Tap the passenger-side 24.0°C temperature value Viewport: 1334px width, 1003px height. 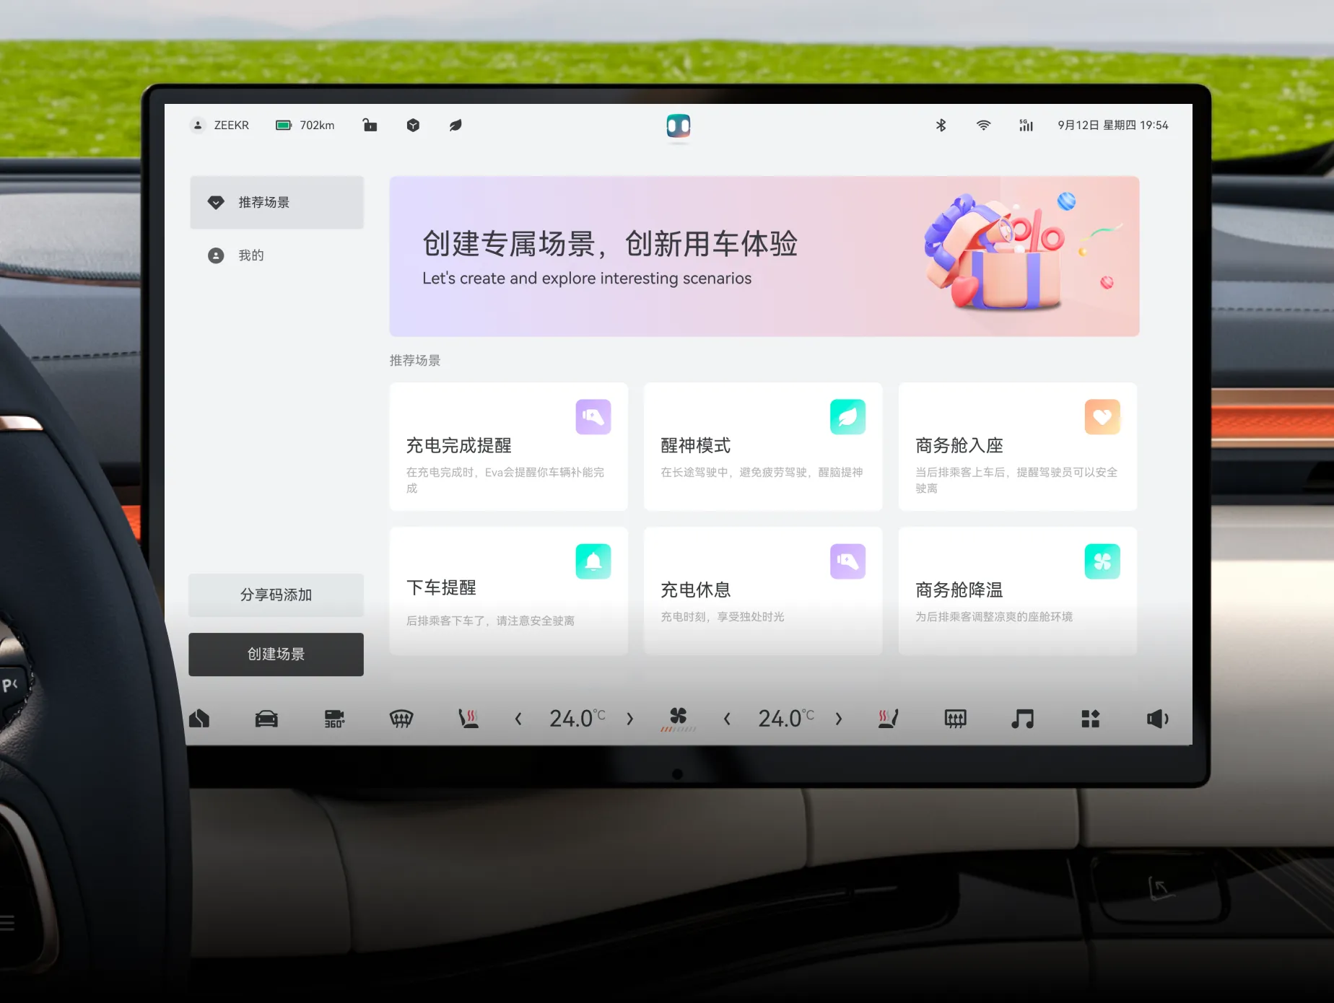click(x=785, y=719)
